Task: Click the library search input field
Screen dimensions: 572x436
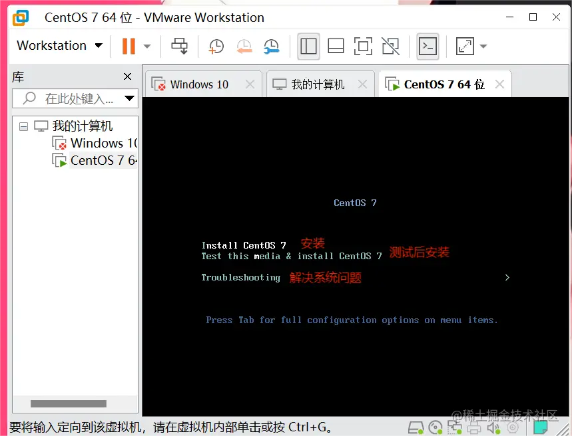Action: 73,98
